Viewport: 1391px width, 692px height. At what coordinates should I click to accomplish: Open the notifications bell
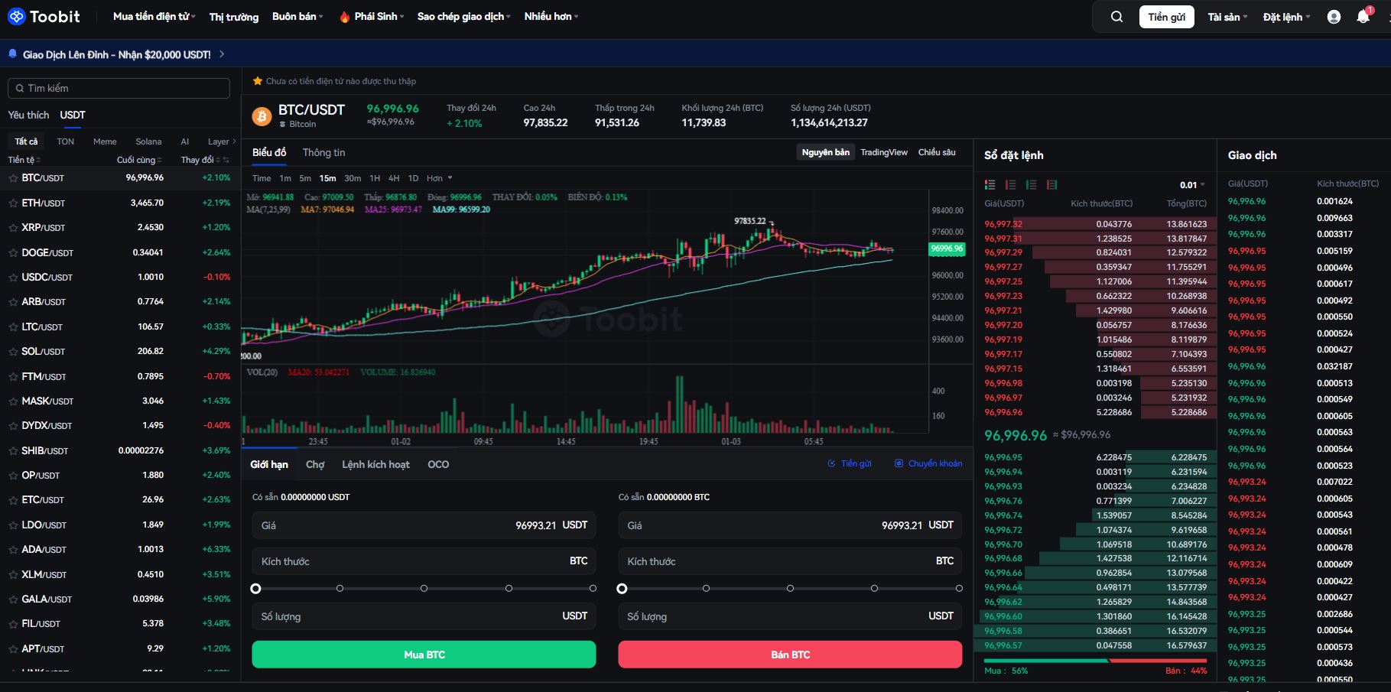pos(1363,16)
